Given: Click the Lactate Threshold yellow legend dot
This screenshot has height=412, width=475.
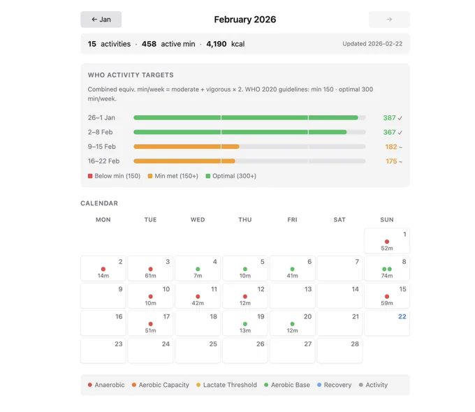Looking at the screenshot, I should [x=198, y=385].
